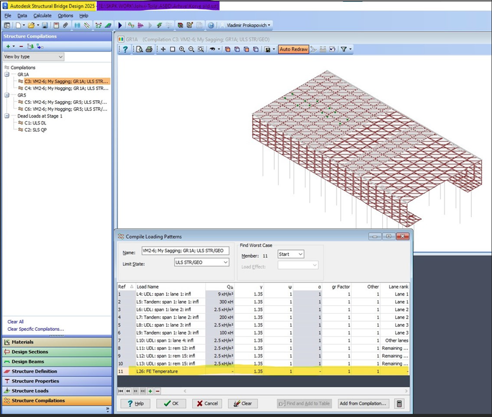Click the calculator icon next to Add from Compilation
The image size is (492, 417).
point(399,403)
